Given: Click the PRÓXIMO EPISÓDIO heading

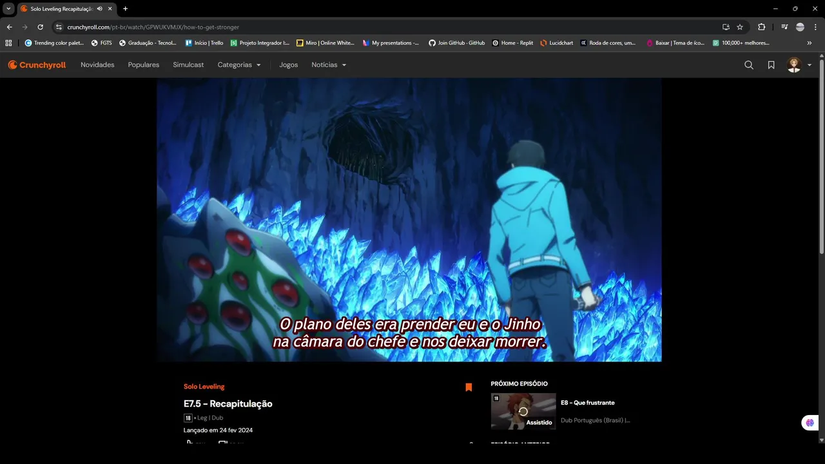Looking at the screenshot, I should 519,384.
